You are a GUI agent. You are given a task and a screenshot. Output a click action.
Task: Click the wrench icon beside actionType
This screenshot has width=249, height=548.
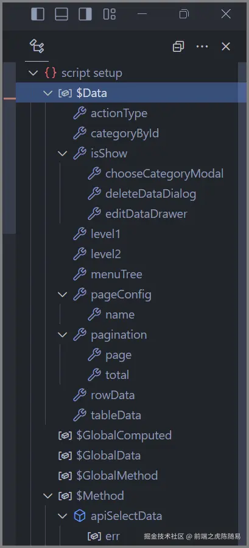point(80,114)
